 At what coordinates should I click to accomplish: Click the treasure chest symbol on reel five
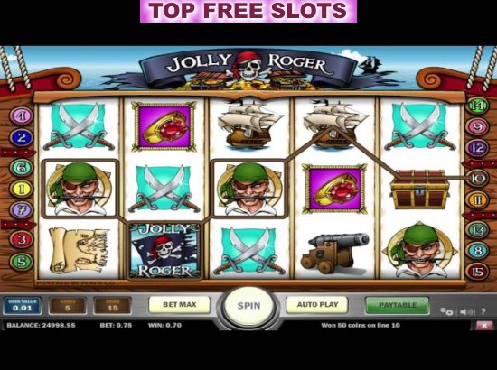pyautogui.click(x=420, y=190)
